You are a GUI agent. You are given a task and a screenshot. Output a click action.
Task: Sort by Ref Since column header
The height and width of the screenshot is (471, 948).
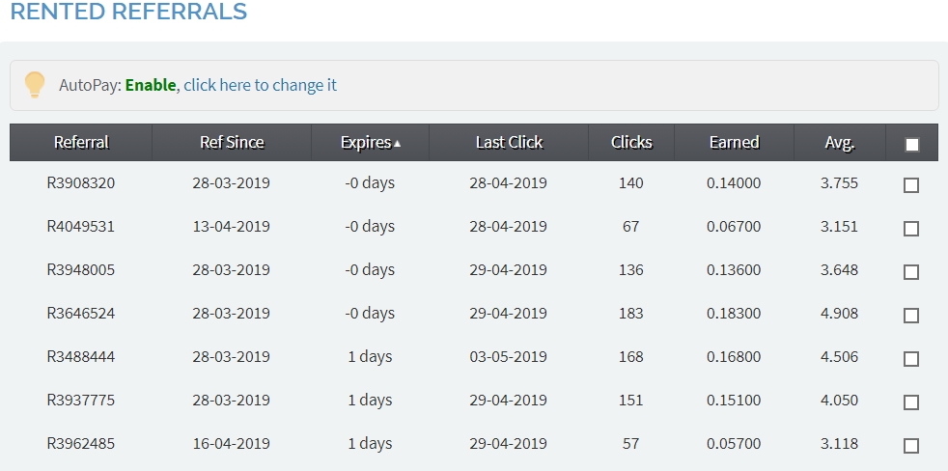click(x=232, y=143)
